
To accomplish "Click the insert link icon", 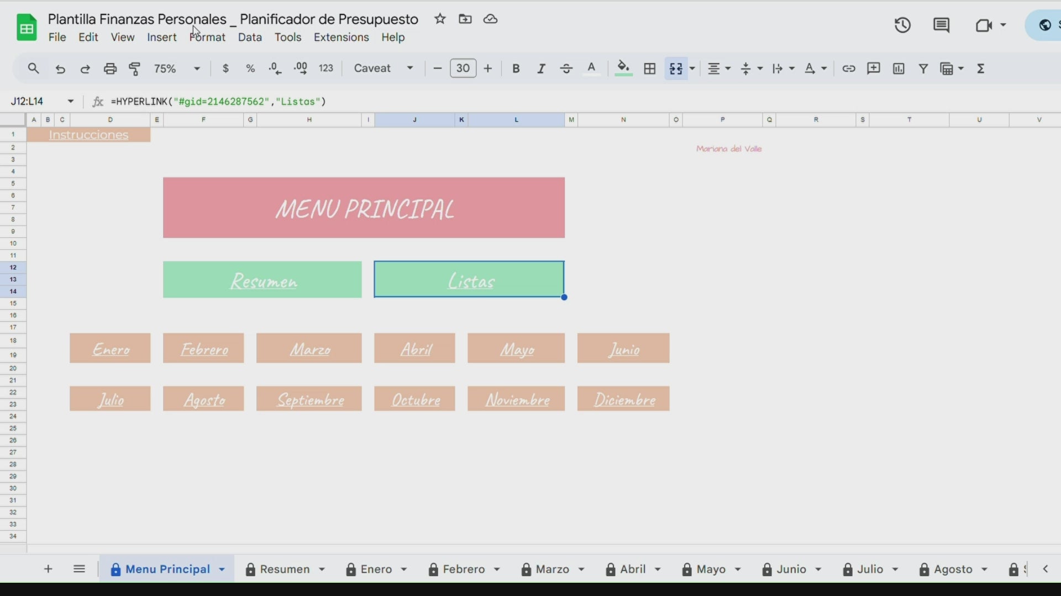I will 849,68.
